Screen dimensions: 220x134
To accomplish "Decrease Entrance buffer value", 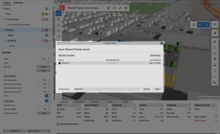I will (38, 109).
